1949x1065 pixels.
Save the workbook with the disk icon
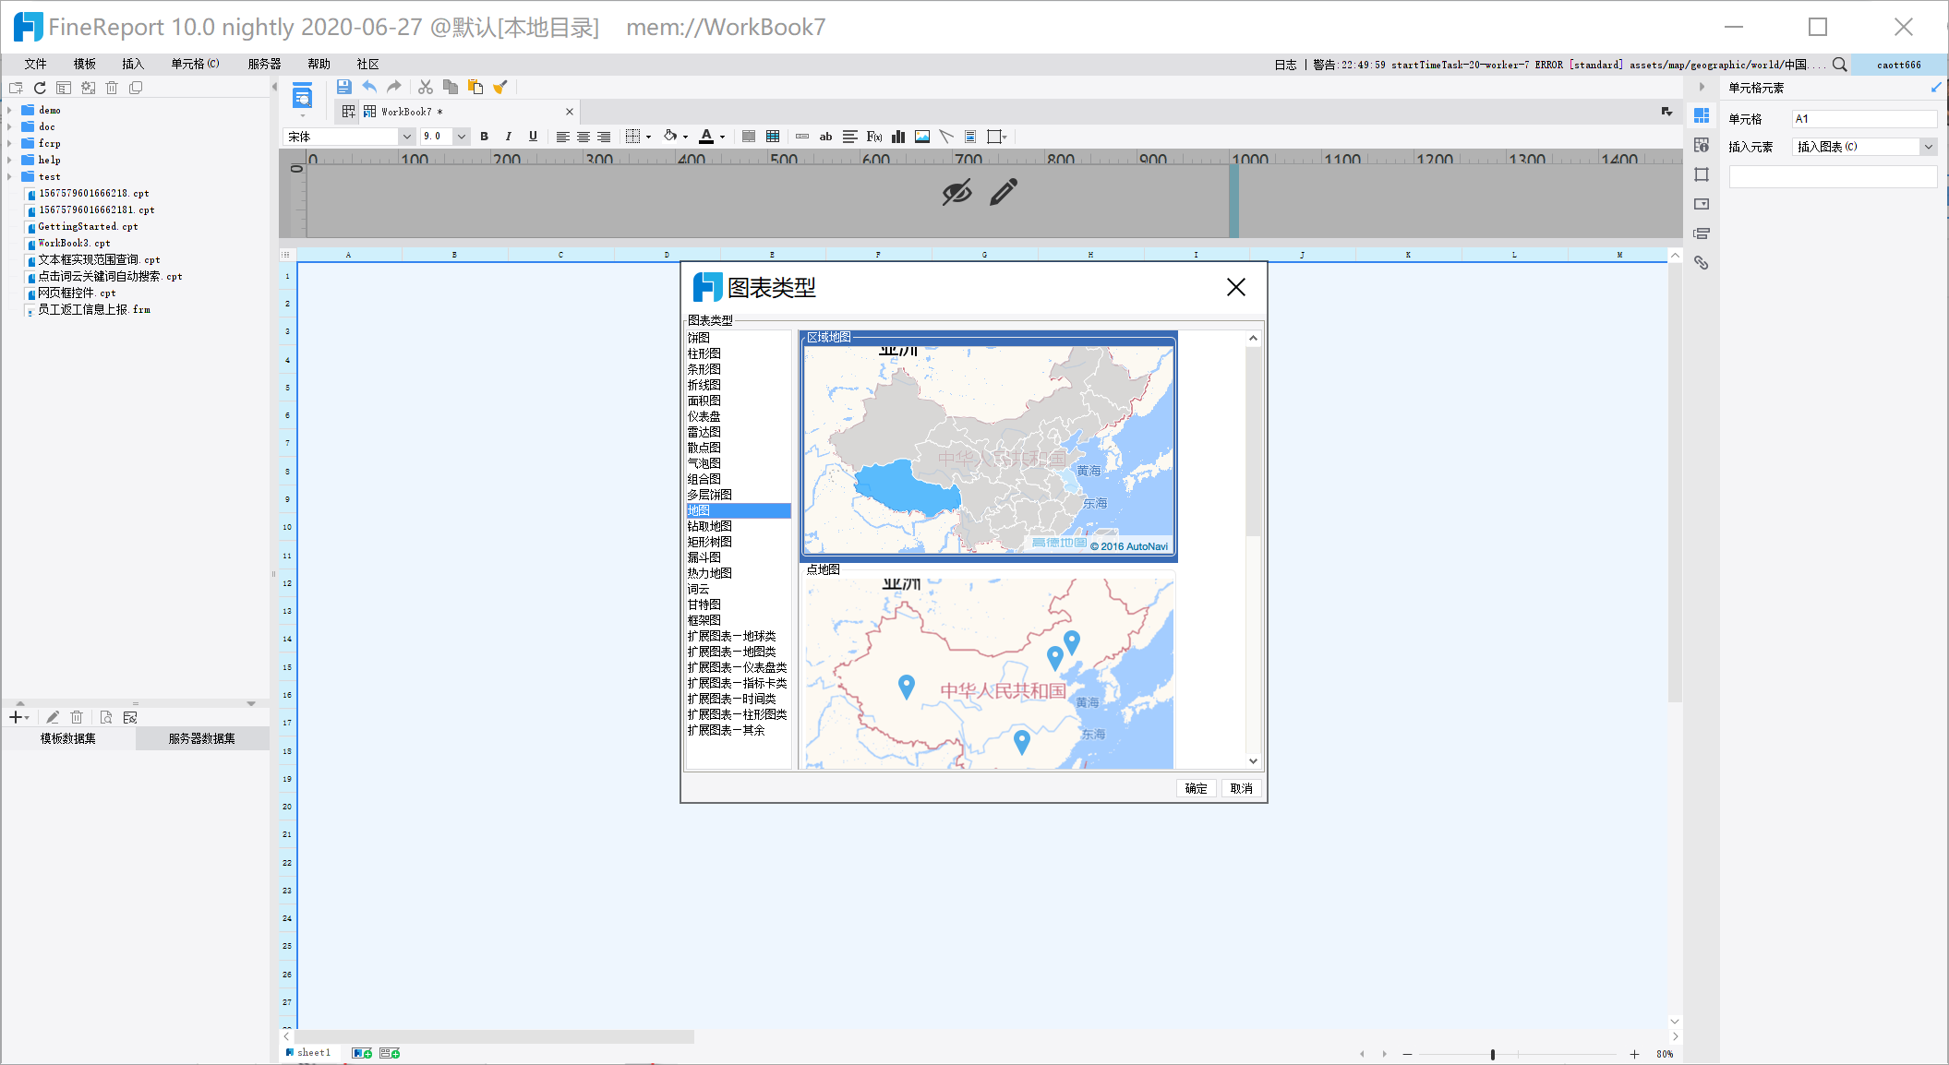[343, 87]
